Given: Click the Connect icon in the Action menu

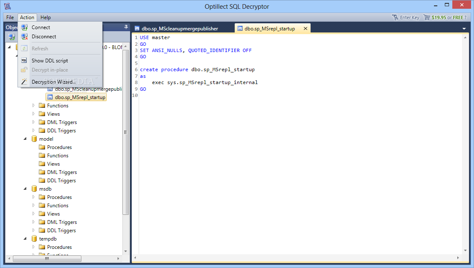Looking at the screenshot, I should pos(24,27).
